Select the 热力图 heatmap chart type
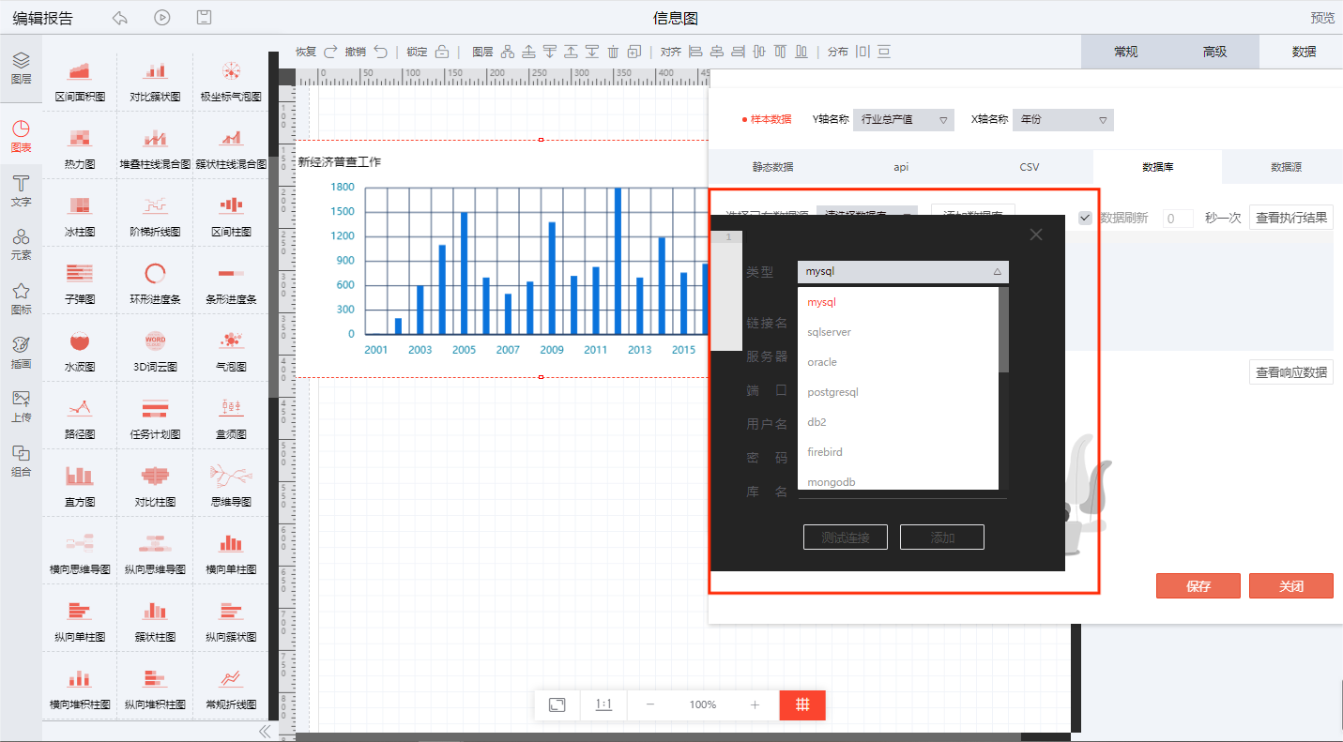This screenshot has width=1343, height=742. pyautogui.click(x=80, y=147)
